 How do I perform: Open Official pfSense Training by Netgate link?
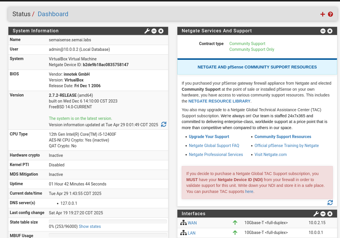click(x=287, y=146)
